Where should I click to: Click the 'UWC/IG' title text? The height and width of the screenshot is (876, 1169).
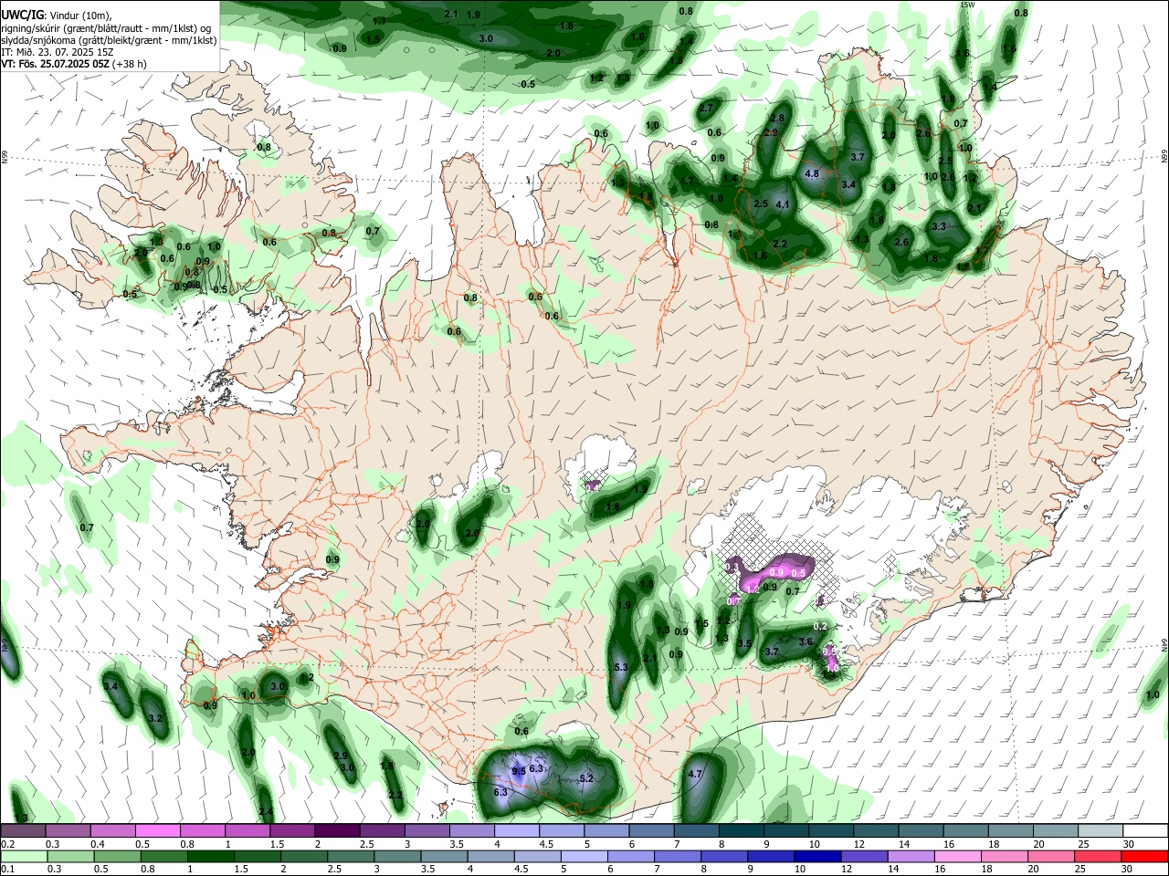pos(22,15)
